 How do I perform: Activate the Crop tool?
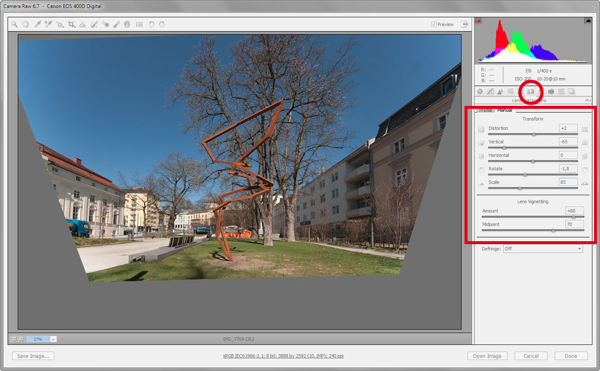[71, 24]
